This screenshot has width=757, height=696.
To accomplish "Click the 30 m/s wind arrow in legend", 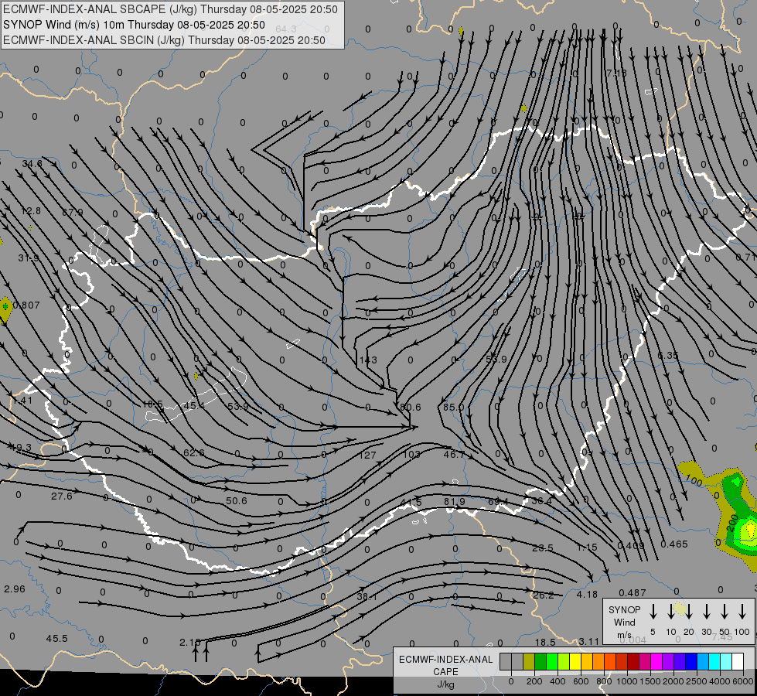I will pyautogui.click(x=707, y=612).
